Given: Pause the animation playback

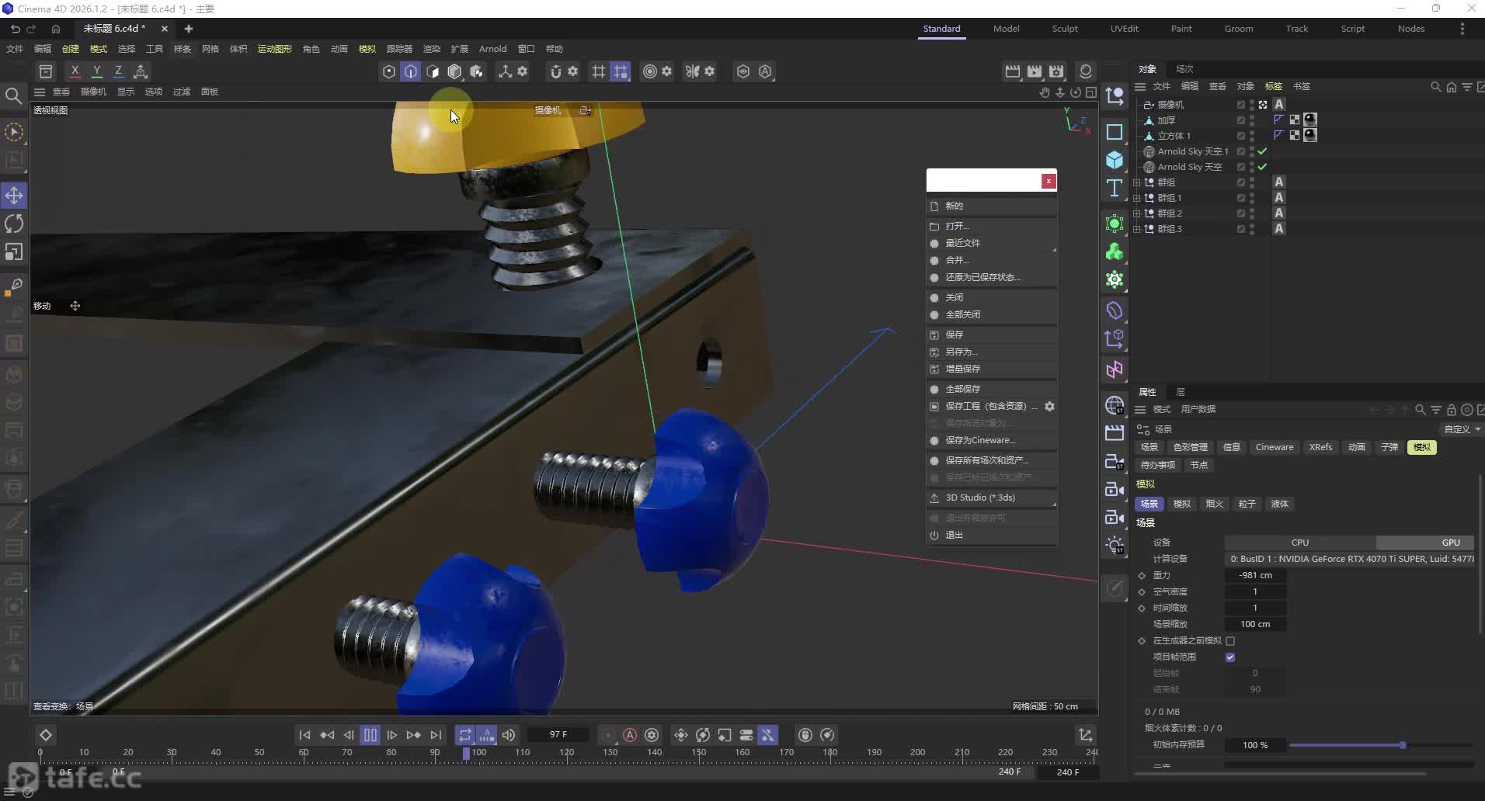Looking at the screenshot, I should (x=370, y=735).
